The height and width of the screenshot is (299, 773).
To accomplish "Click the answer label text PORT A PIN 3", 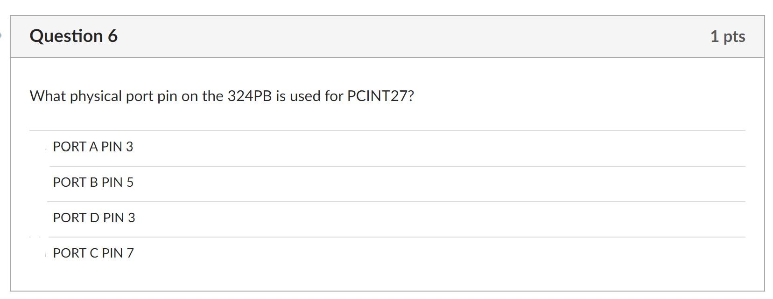I will 93,147.
